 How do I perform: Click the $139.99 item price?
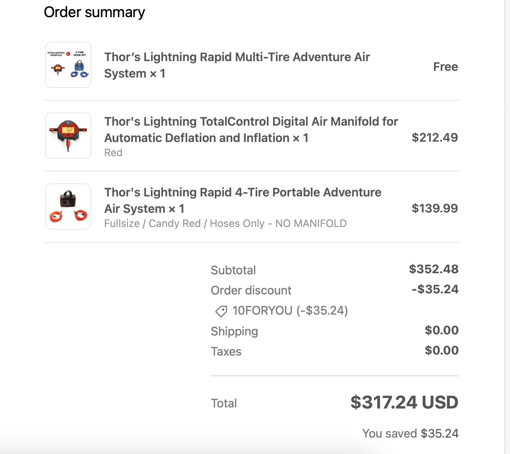click(x=435, y=208)
